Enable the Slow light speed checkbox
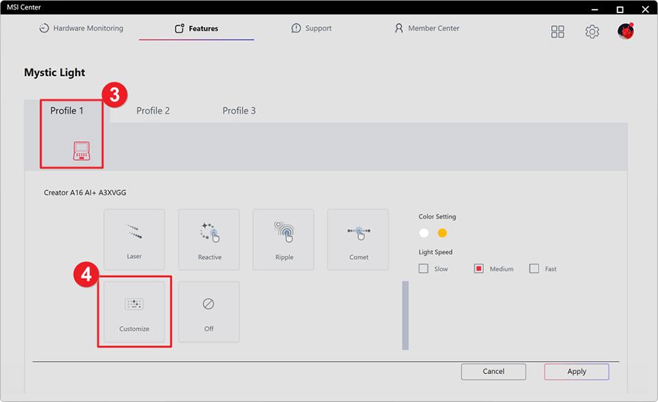This screenshot has width=658, height=402. 424,269
